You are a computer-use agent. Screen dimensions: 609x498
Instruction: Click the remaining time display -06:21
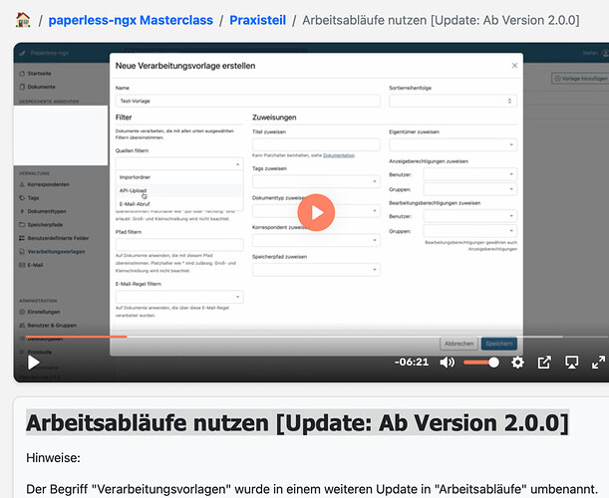point(412,363)
